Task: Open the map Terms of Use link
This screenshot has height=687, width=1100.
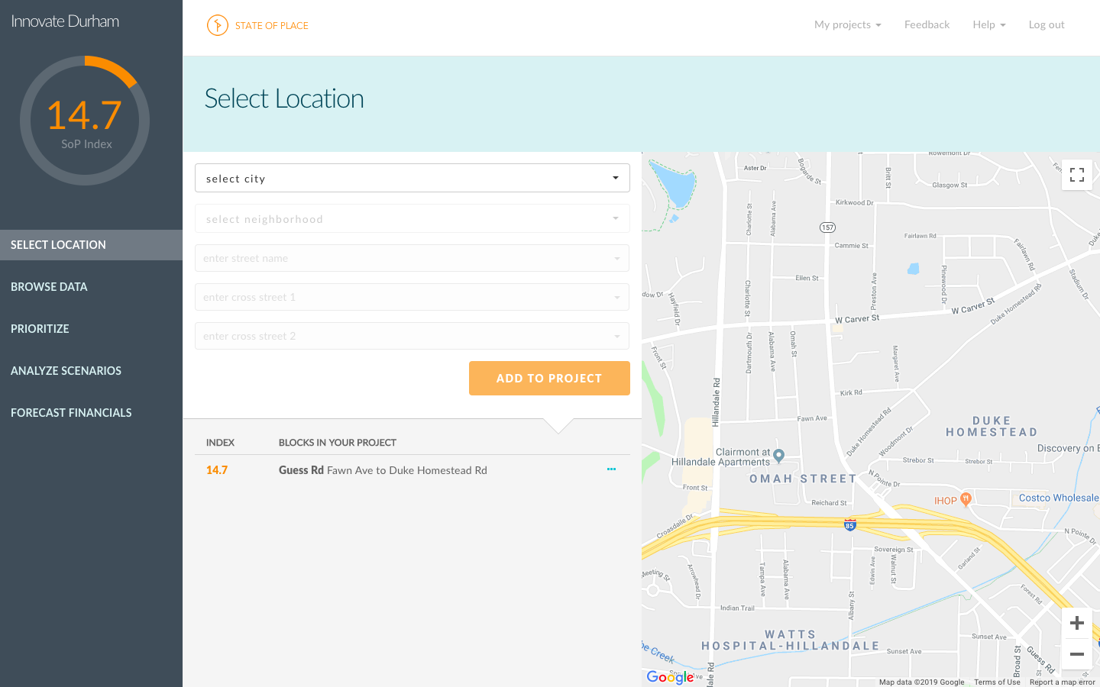Action: point(997,682)
